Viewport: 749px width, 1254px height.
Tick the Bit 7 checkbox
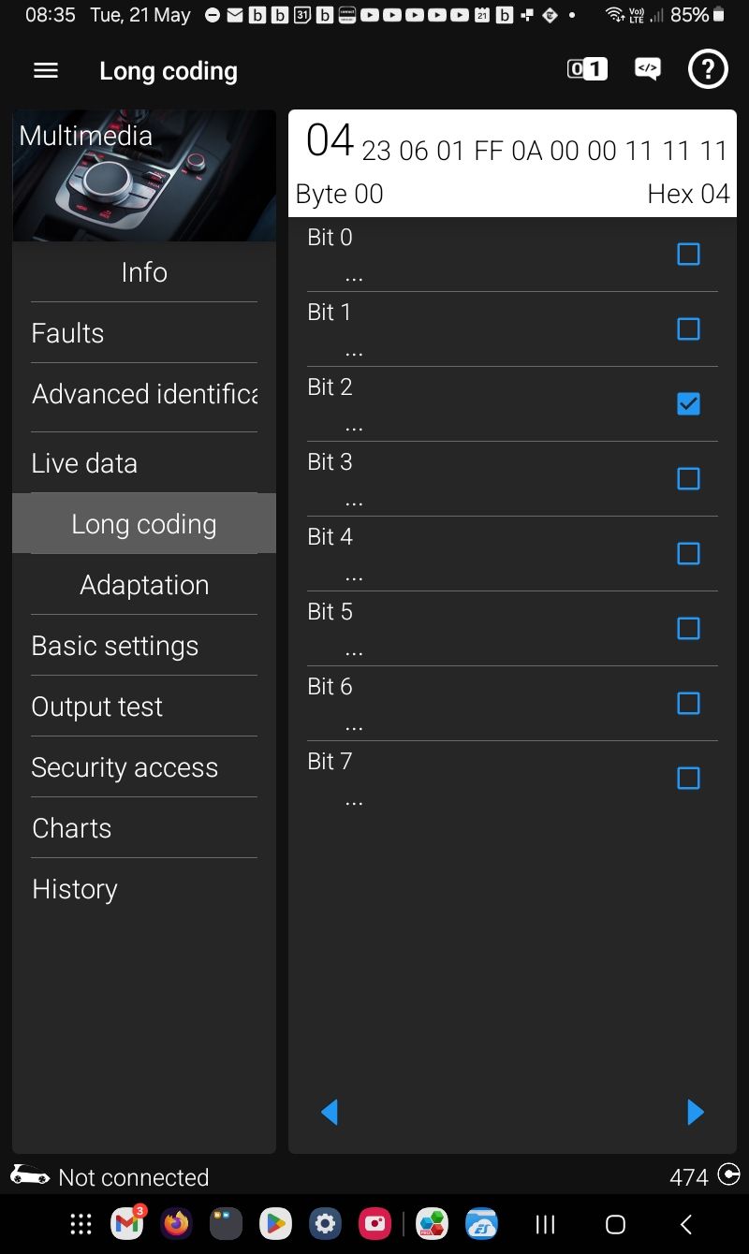click(x=688, y=778)
